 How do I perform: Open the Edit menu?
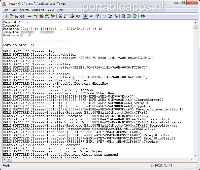pos(14,10)
